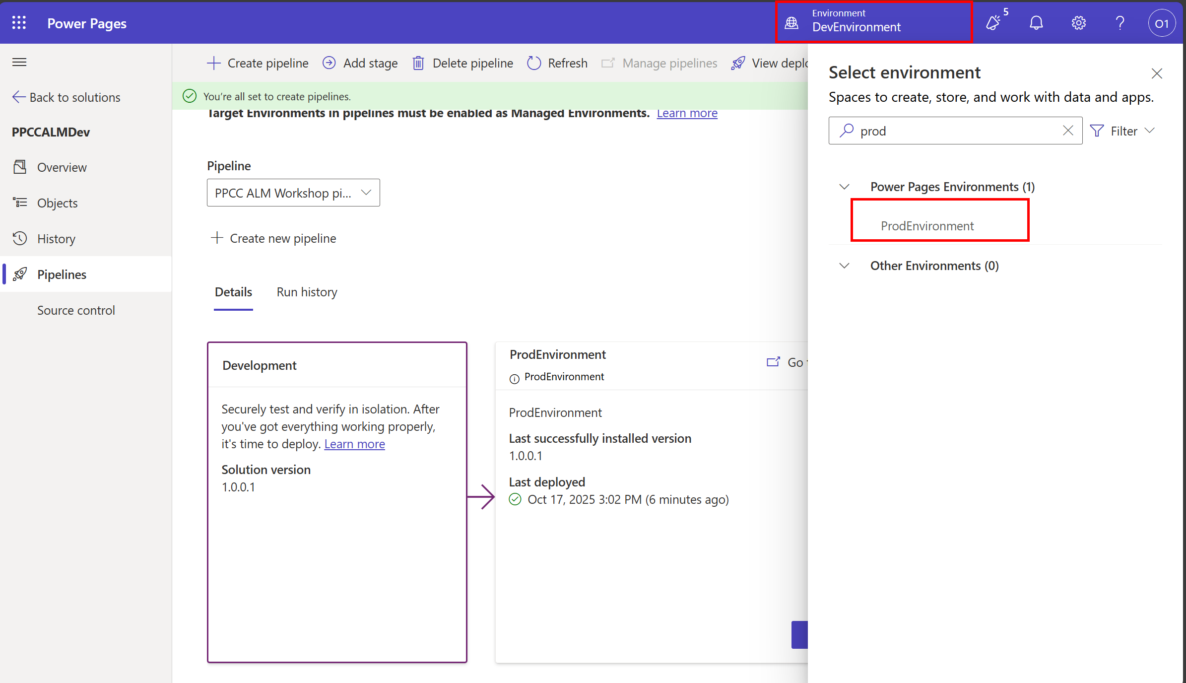
Task: Clear the prod search text
Action: (1068, 131)
